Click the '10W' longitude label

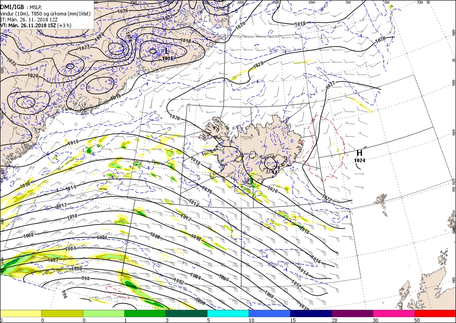pos(311,2)
